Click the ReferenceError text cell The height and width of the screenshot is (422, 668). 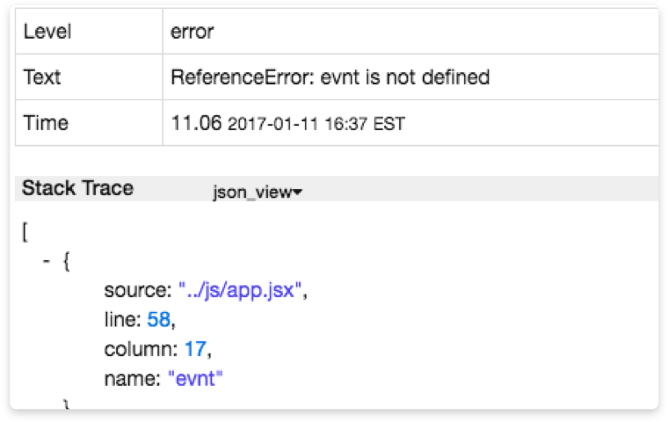[330, 77]
